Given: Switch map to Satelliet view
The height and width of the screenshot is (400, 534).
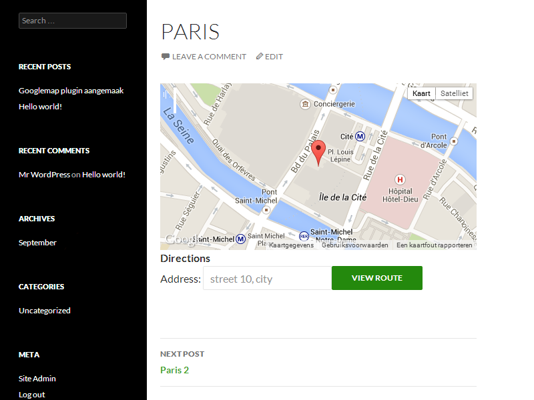Looking at the screenshot, I should [x=455, y=93].
